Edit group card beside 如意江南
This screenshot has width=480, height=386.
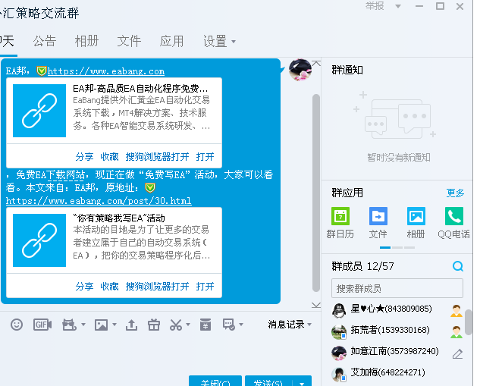[x=457, y=354]
